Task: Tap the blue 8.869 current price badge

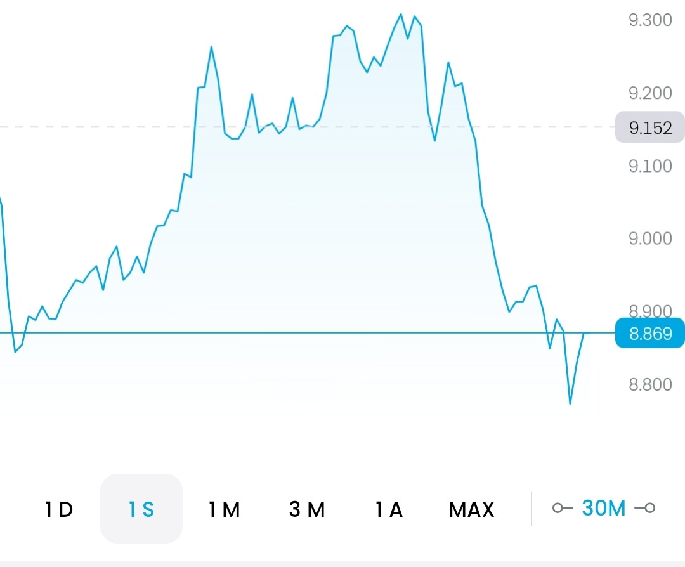Action: (650, 334)
